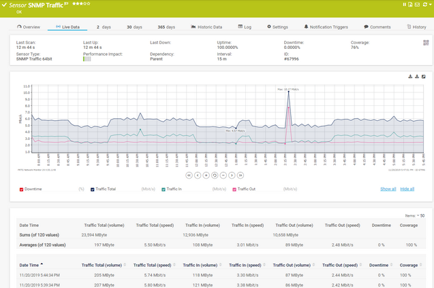The height and width of the screenshot is (288, 434).
Task: Open the Historic Data tab
Action: tap(206, 27)
